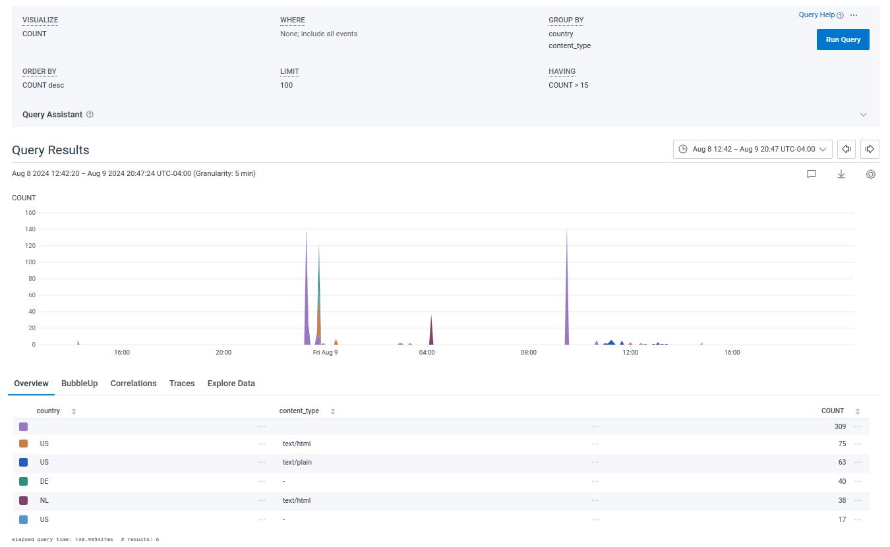Click the Query Assistant heading

[x=53, y=115]
